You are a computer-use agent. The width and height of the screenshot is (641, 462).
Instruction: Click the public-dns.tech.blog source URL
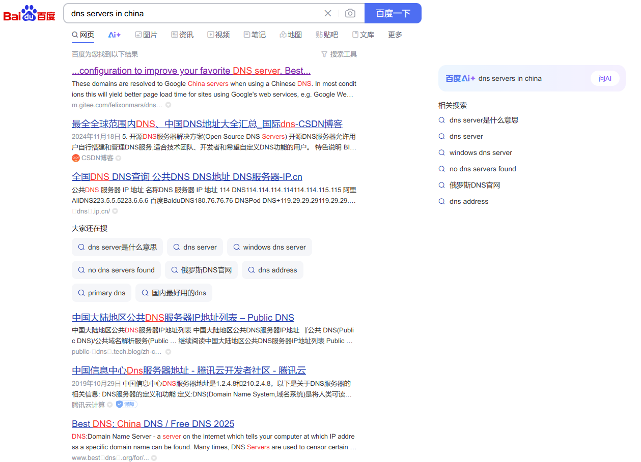(117, 352)
